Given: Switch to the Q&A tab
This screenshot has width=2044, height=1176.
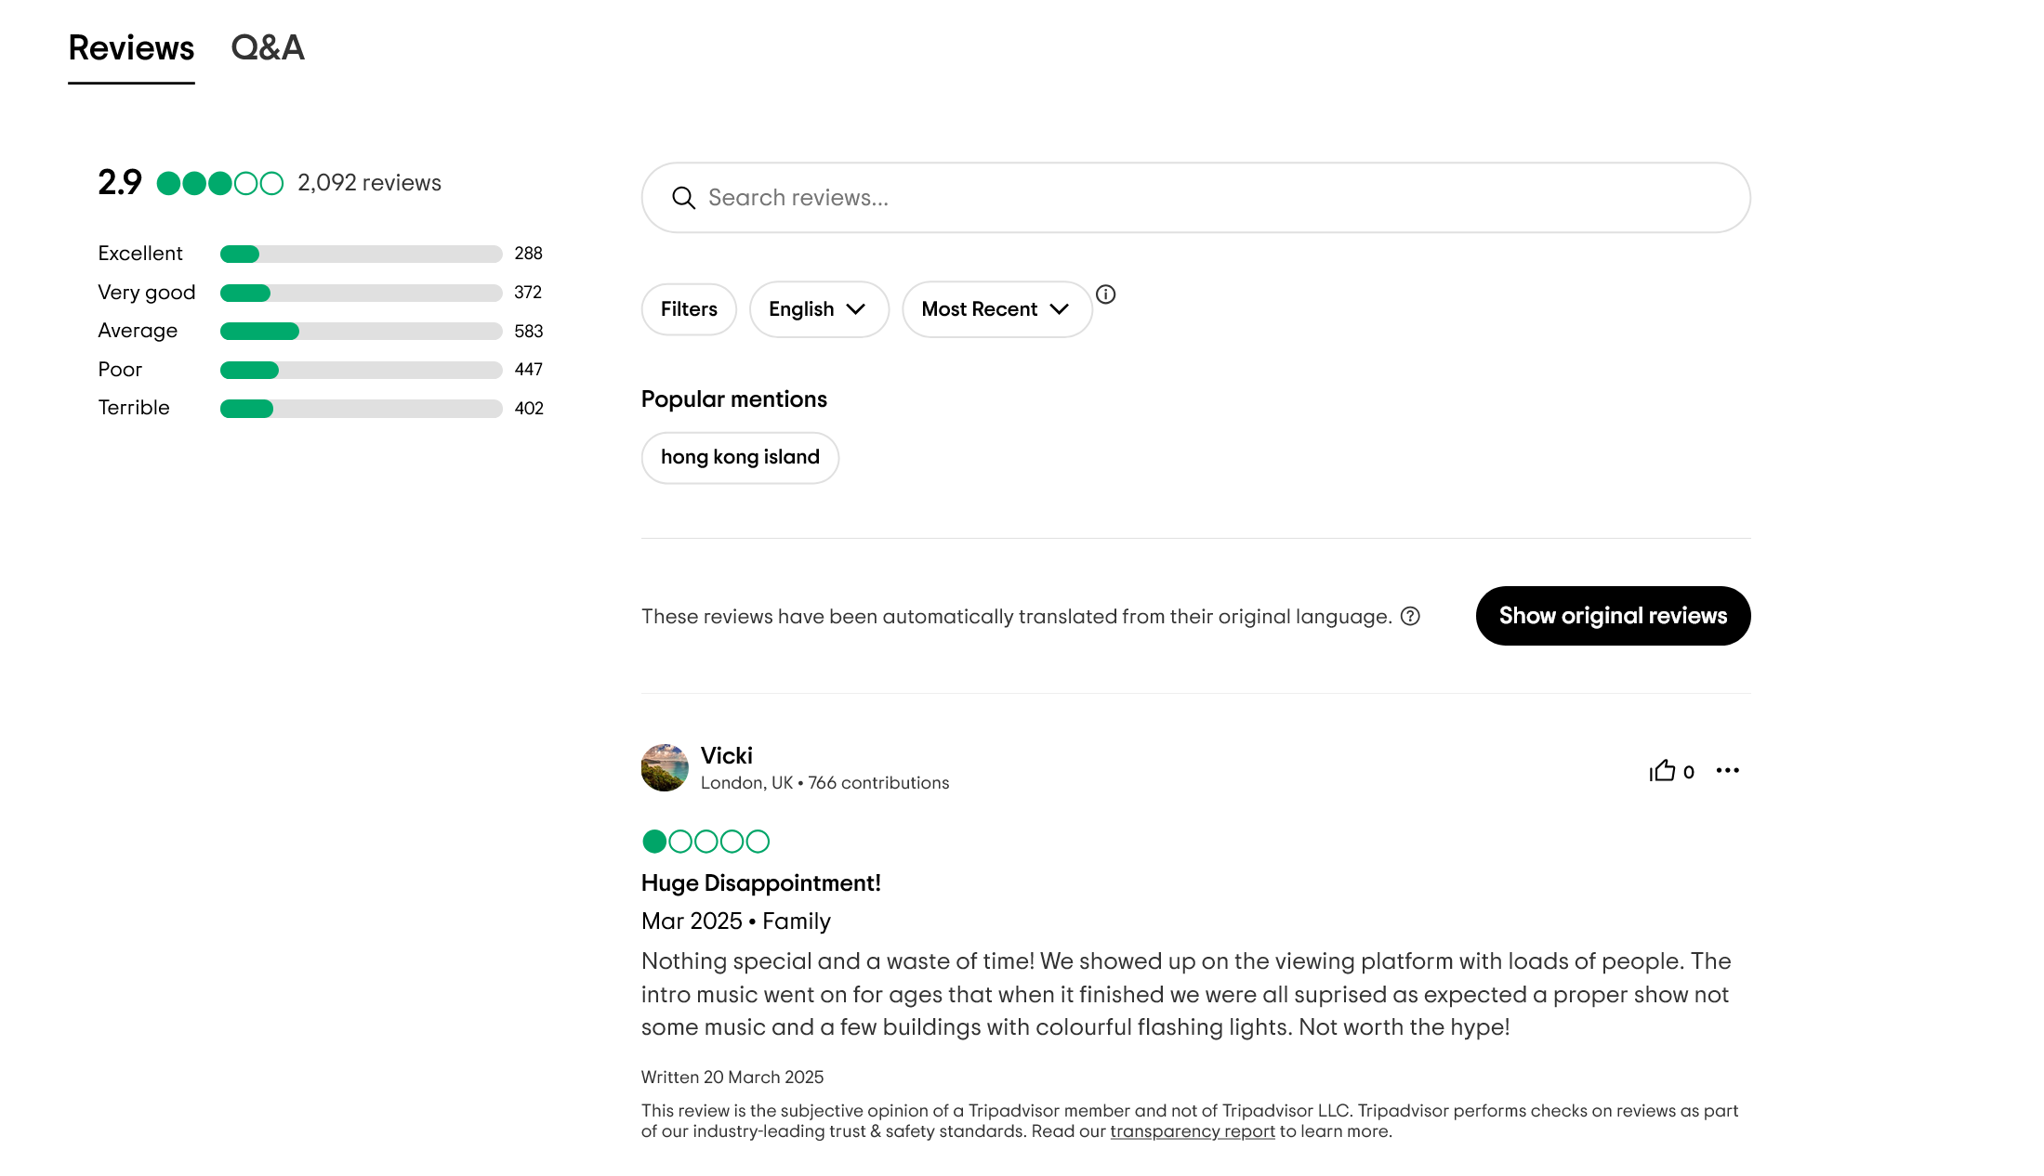Looking at the screenshot, I should click(x=268, y=47).
